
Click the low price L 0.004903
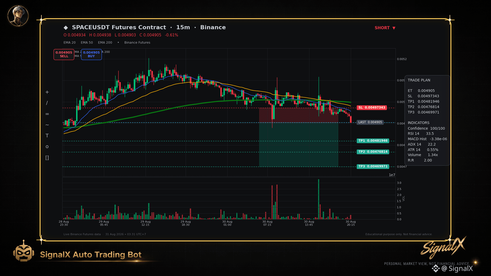click(x=125, y=35)
